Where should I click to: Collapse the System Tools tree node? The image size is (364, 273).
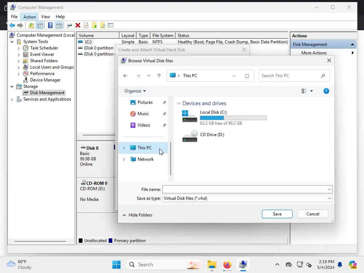tap(12, 42)
